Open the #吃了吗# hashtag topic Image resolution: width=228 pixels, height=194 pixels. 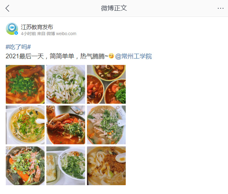[x=18, y=47]
